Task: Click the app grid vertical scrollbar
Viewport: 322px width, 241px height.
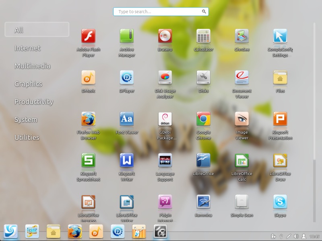Action: (314, 123)
